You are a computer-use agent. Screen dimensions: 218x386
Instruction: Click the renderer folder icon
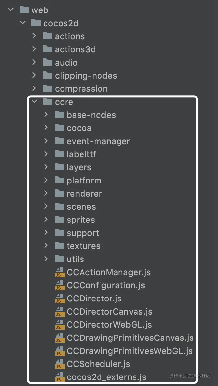(59, 194)
